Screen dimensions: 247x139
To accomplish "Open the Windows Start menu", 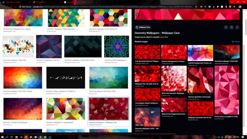I will tap(2, 137).
